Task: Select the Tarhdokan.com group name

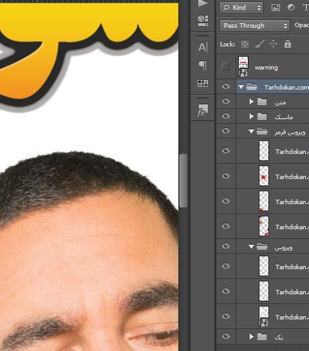Action: (286, 87)
